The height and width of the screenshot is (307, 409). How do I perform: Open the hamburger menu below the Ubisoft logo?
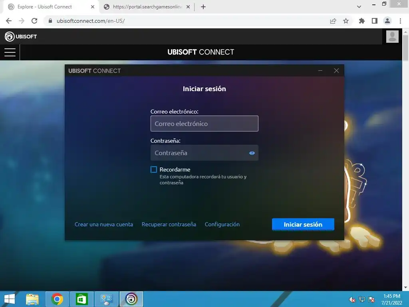10,52
